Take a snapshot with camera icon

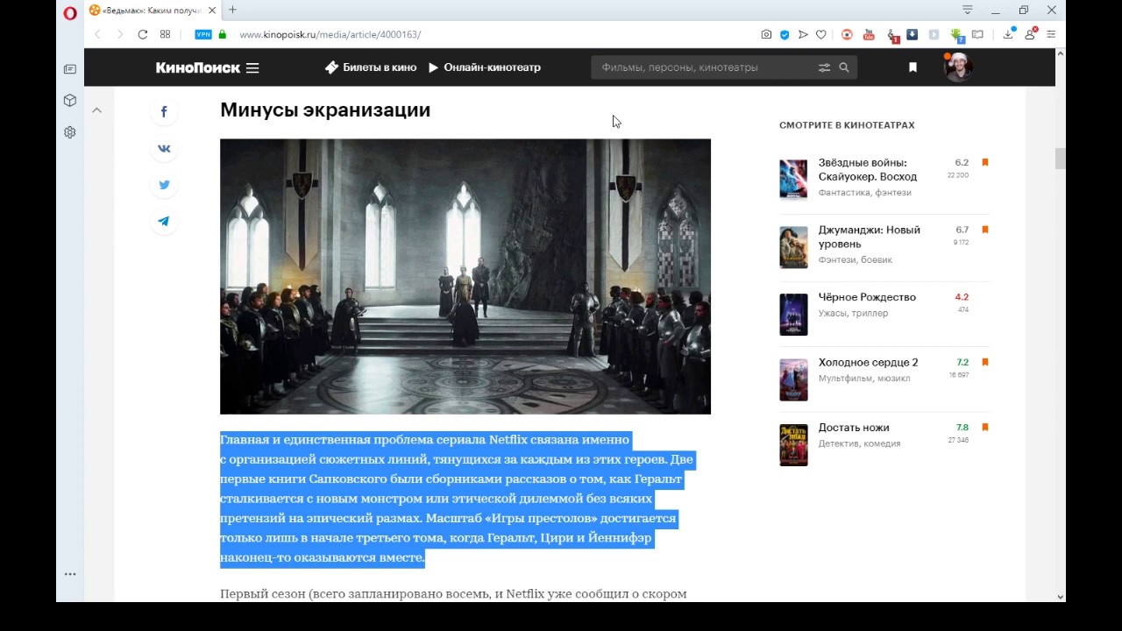(766, 34)
